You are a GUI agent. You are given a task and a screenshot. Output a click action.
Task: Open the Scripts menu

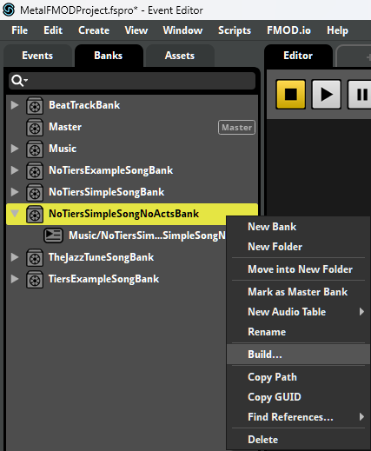pos(235,30)
